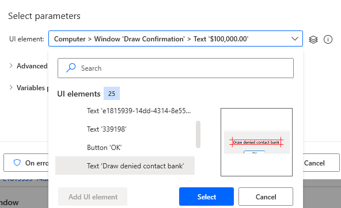Click the dialog's outer Cancel button
The width and height of the screenshot is (341, 208).
coord(321,163)
